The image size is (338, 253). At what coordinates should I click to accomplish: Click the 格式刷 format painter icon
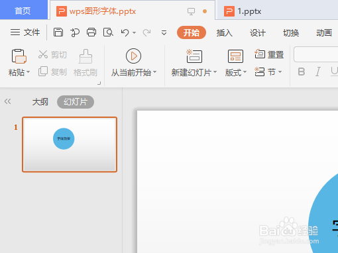(x=85, y=56)
